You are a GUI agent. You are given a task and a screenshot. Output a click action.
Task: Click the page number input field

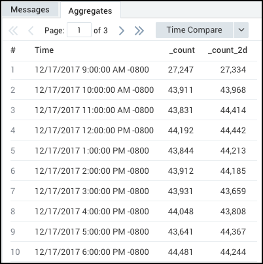coord(79,30)
